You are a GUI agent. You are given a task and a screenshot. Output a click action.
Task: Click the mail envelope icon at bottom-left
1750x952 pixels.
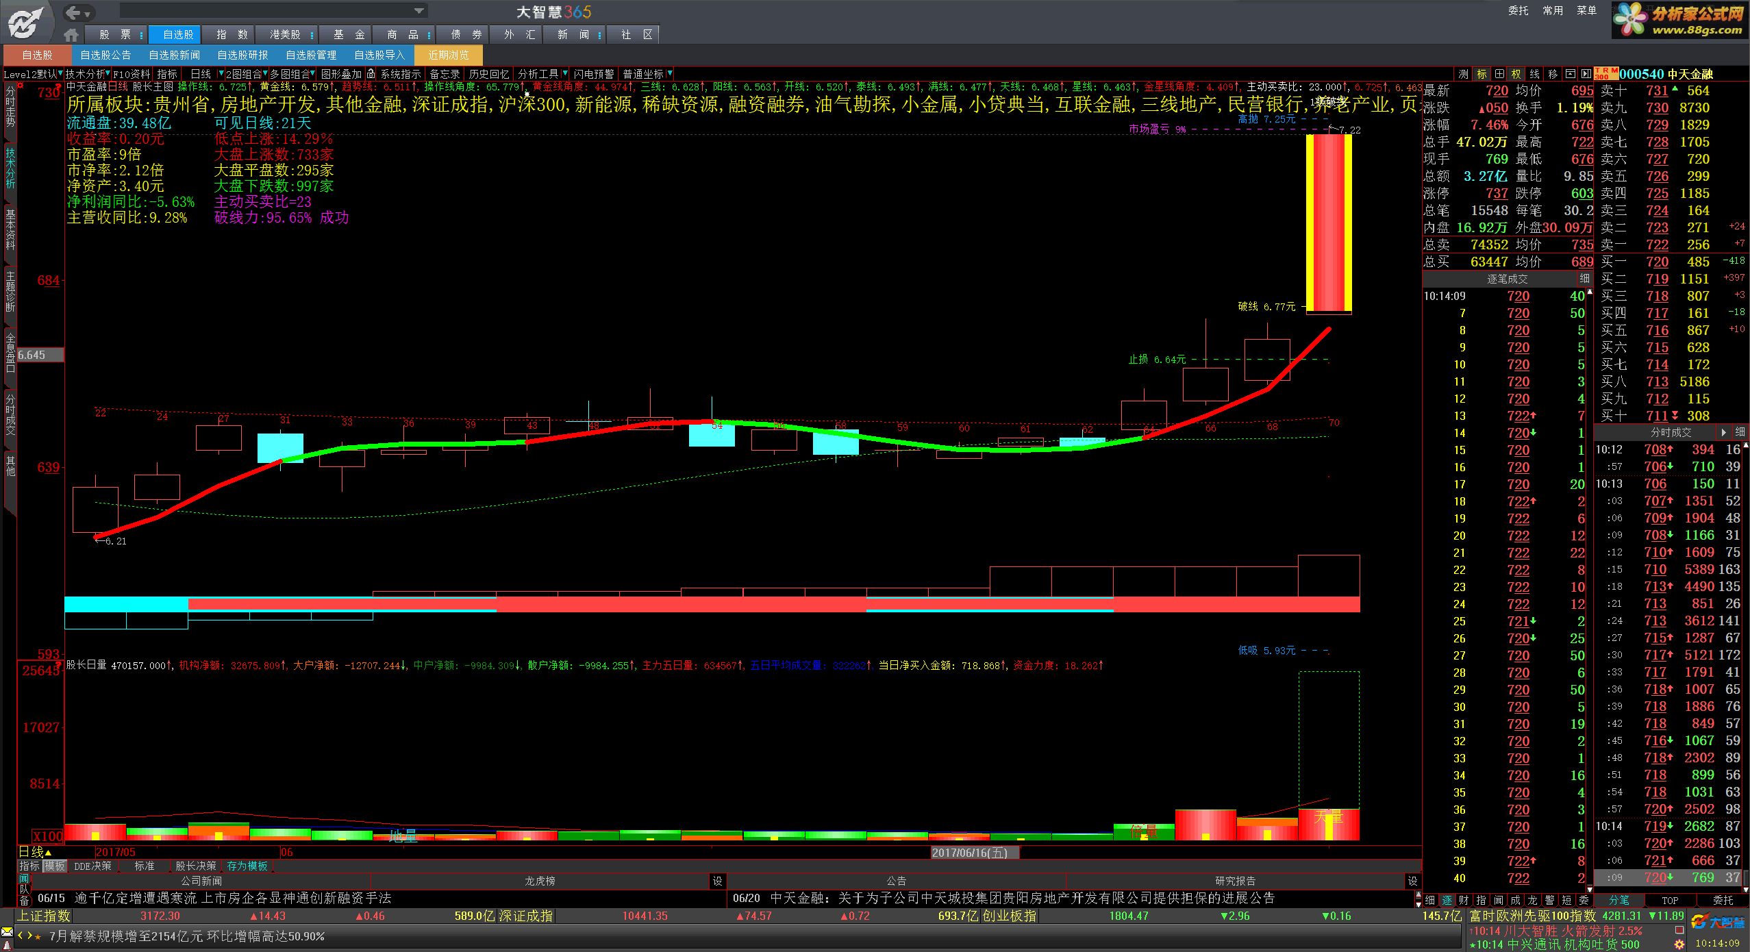click(x=7, y=931)
